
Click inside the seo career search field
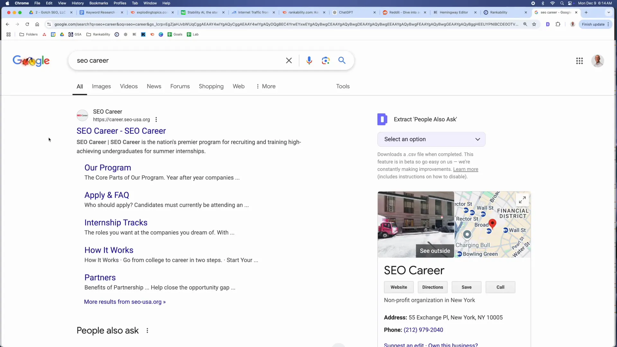pos(177,60)
